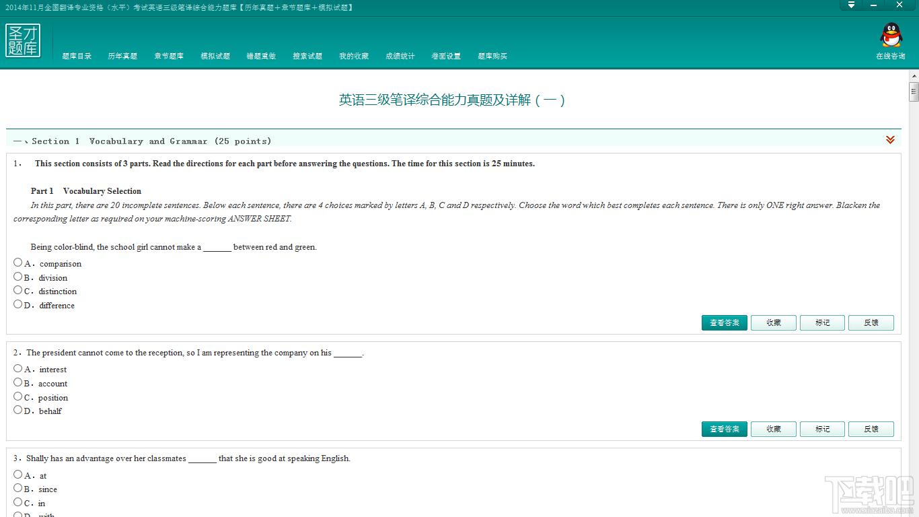Image resolution: width=919 pixels, height=517 pixels.
Task: Click 查看答案 for question 1
Action: point(725,322)
